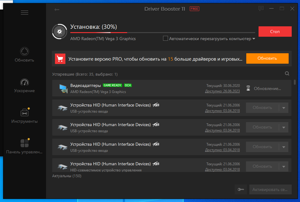Click the Обновление... status text

coord(267,88)
